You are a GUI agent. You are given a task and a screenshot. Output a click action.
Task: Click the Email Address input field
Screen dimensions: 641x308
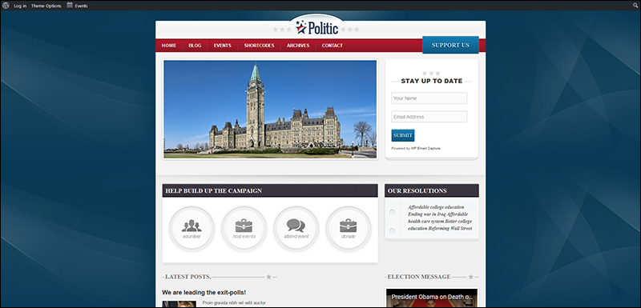click(x=429, y=117)
